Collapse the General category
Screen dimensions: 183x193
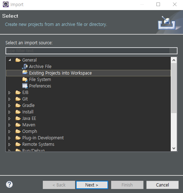pos(10,60)
